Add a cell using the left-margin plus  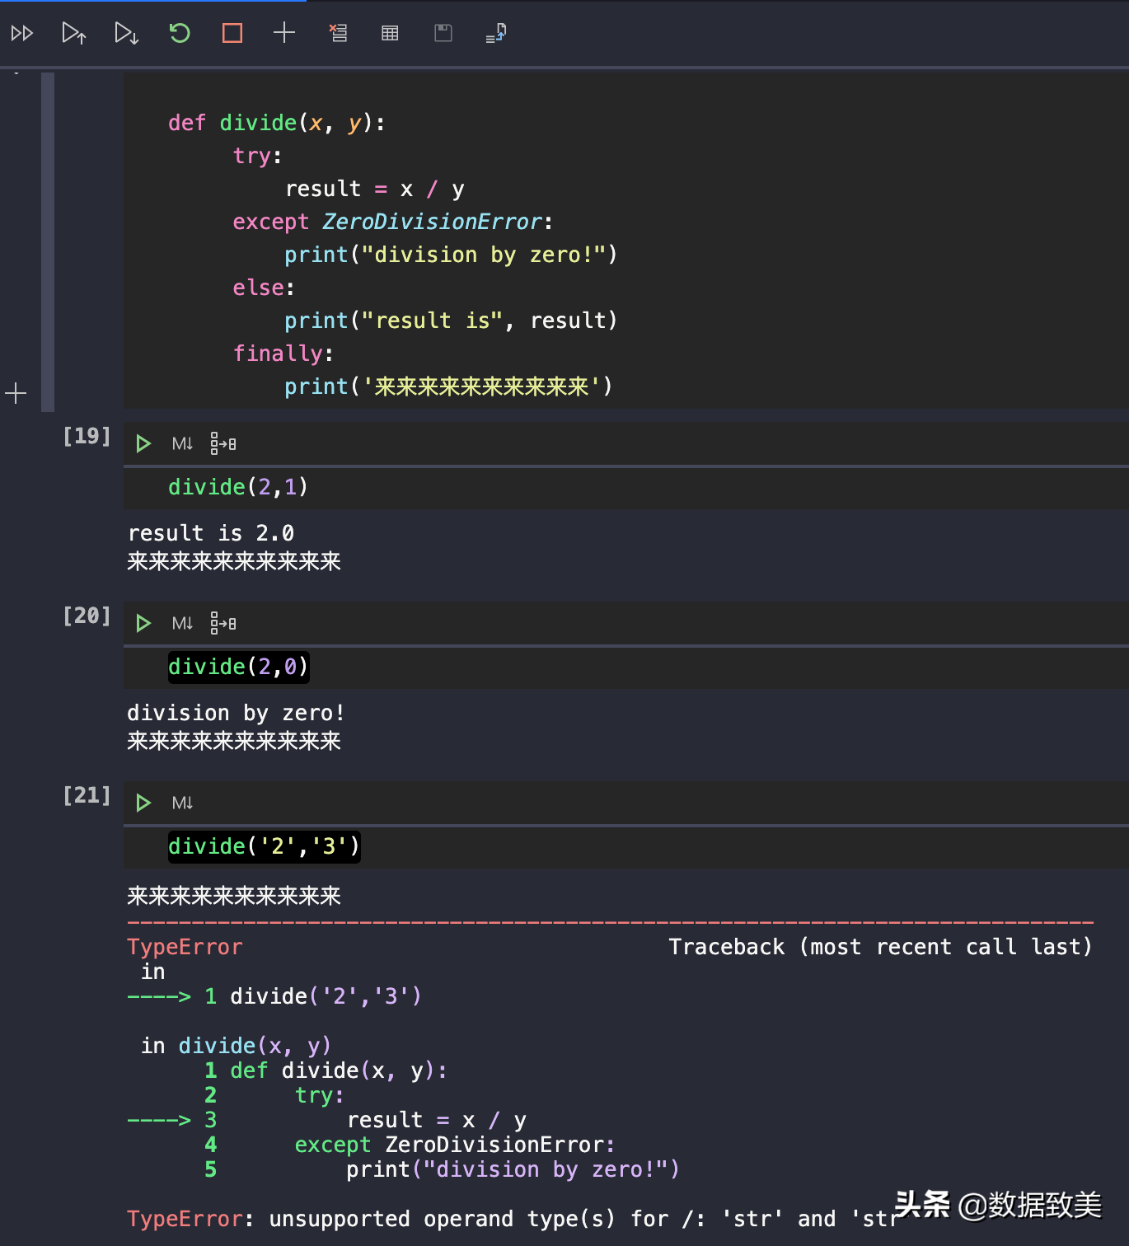16,393
